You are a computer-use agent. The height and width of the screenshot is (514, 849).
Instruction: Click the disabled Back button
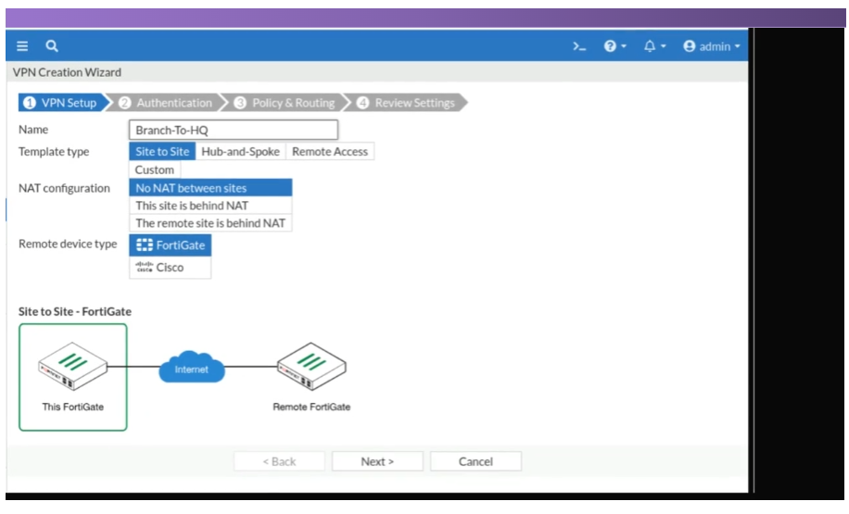[279, 461]
